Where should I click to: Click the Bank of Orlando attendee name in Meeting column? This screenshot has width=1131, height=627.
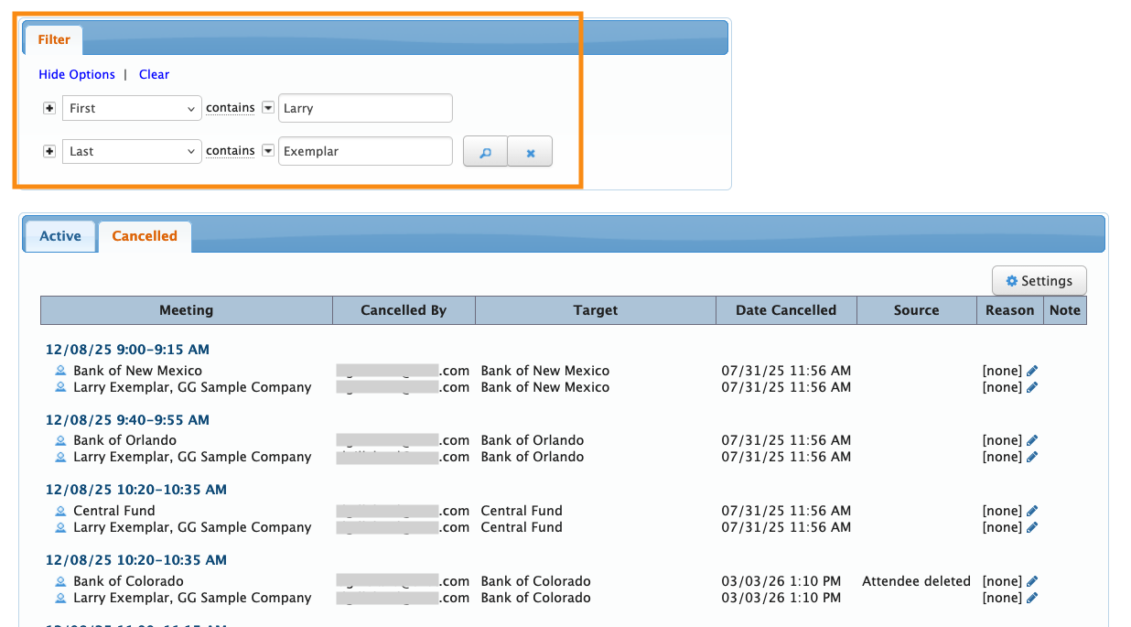pyautogui.click(x=125, y=440)
